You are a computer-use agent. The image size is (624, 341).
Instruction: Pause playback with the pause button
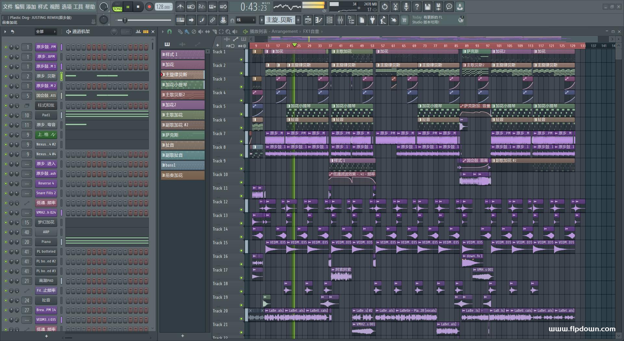128,6
